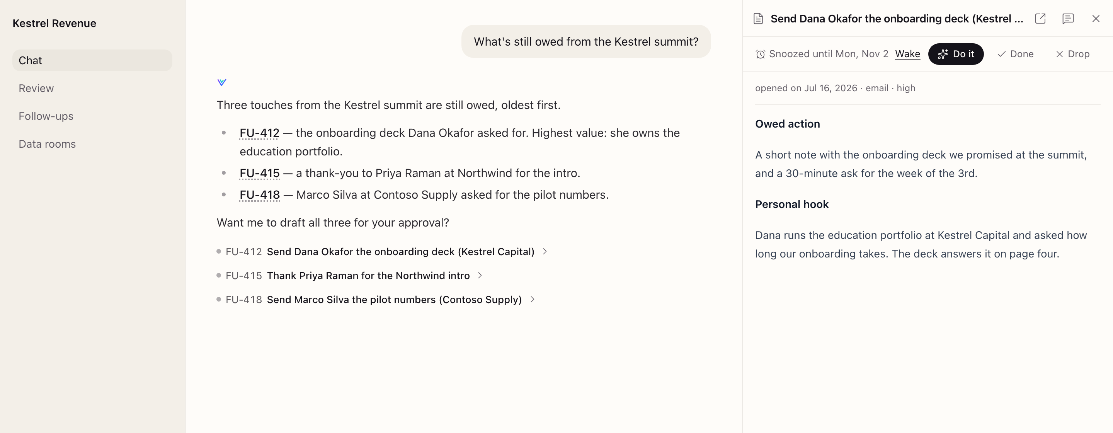Open follow-up in new window icon
This screenshot has width=1113, height=433.
pos(1040,19)
